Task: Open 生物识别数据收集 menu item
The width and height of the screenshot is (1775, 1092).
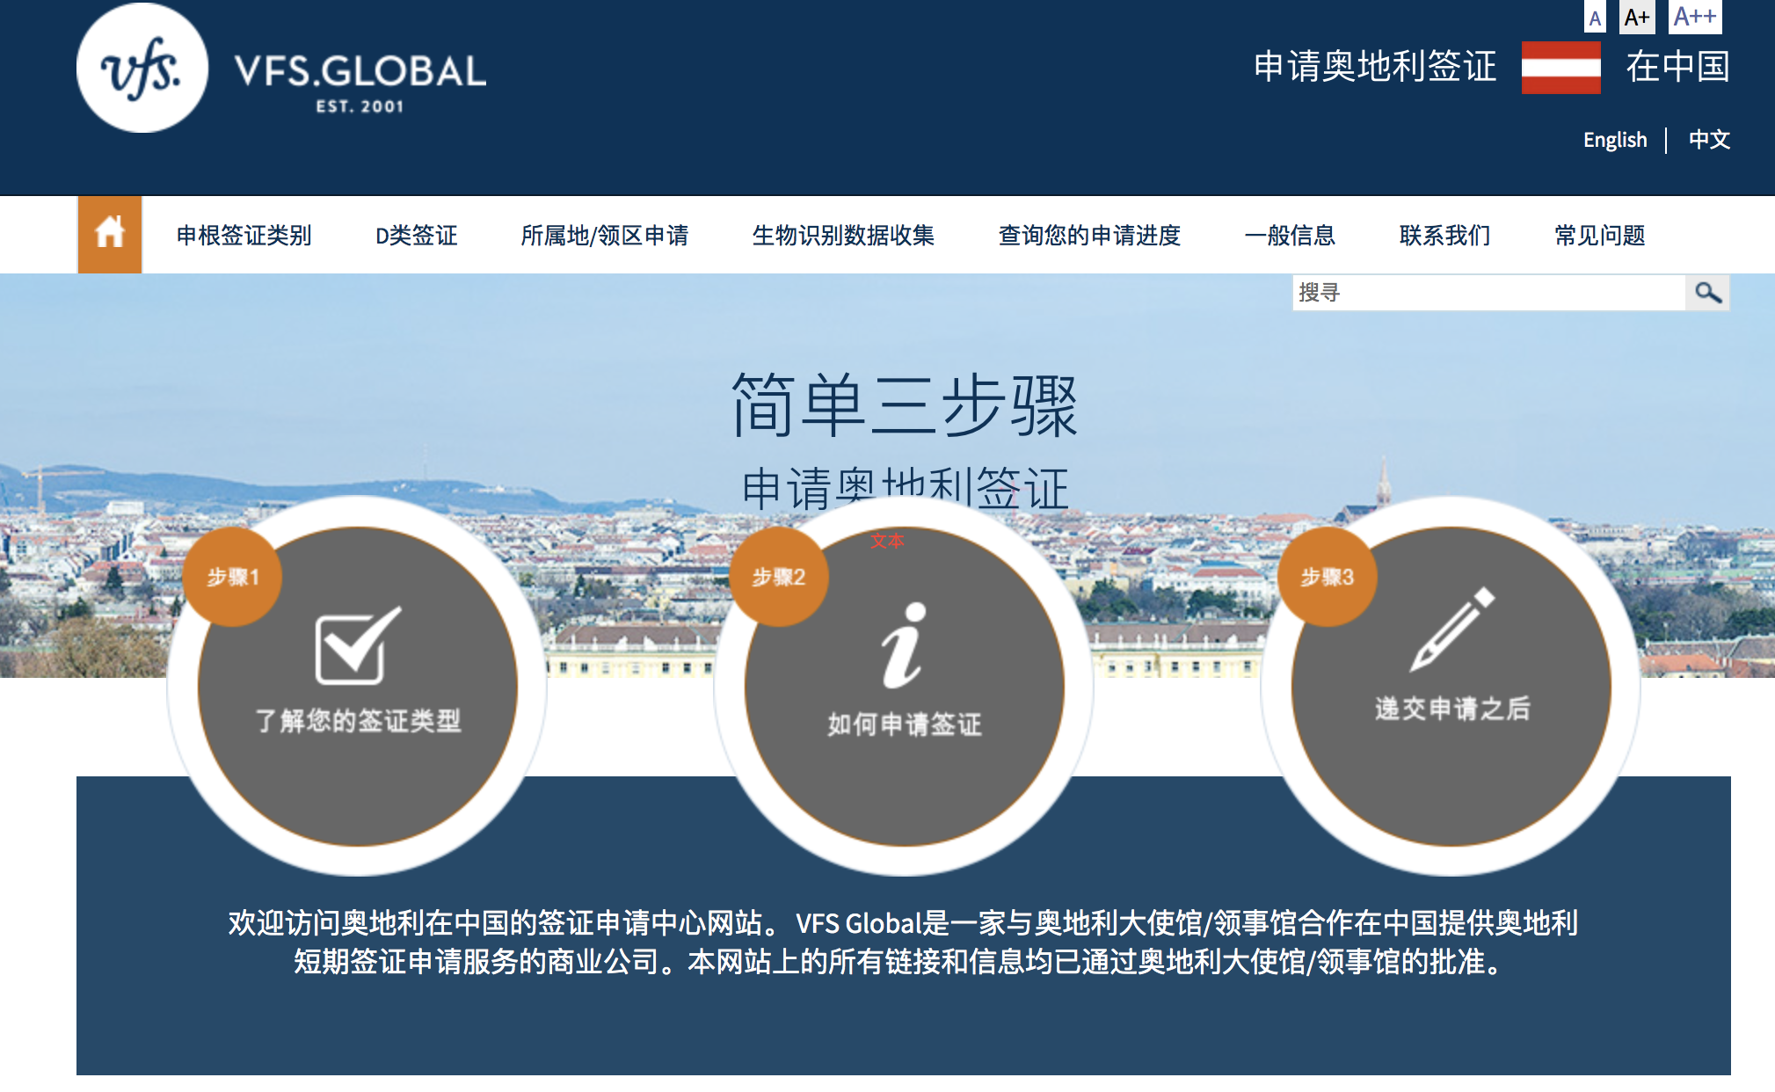Action: (843, 236)
